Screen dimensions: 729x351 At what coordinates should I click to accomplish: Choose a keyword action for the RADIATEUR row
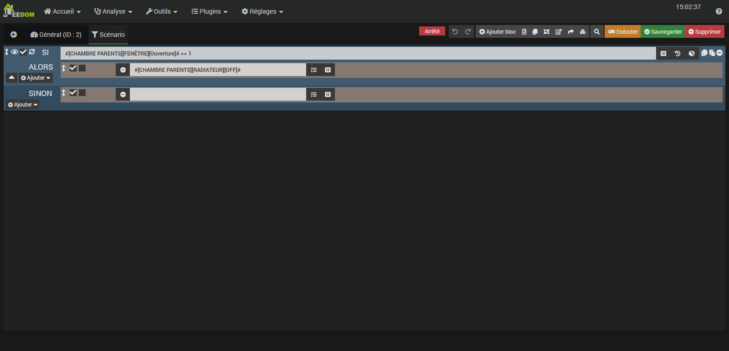(x=313, y=70)
